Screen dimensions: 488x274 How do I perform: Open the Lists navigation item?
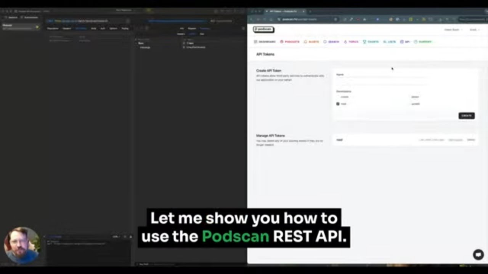pyautogui.click(x=389, y=42)
